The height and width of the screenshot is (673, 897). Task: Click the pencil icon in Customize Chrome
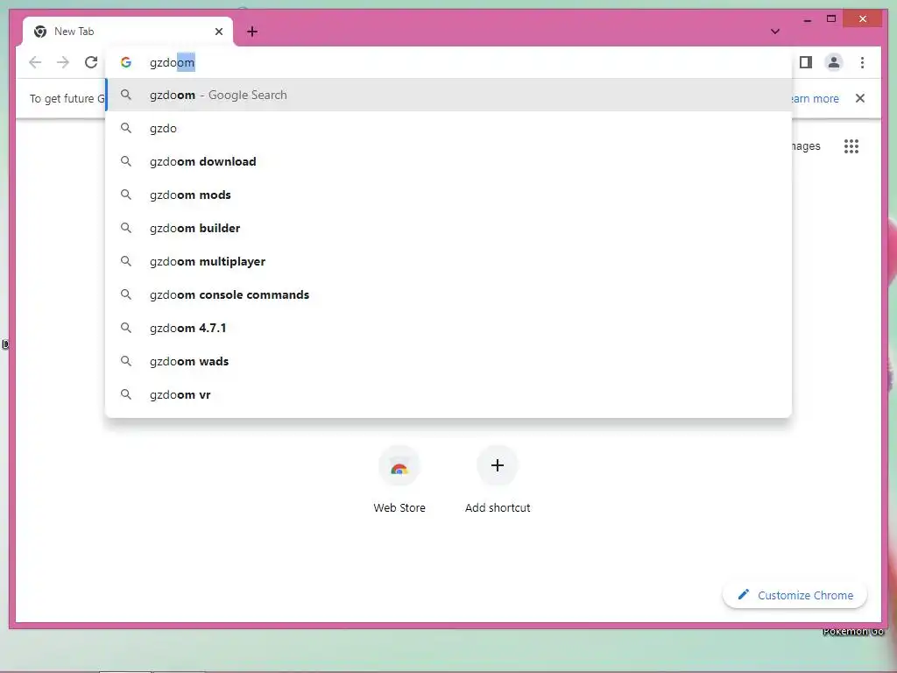click(x=743, y=595)
